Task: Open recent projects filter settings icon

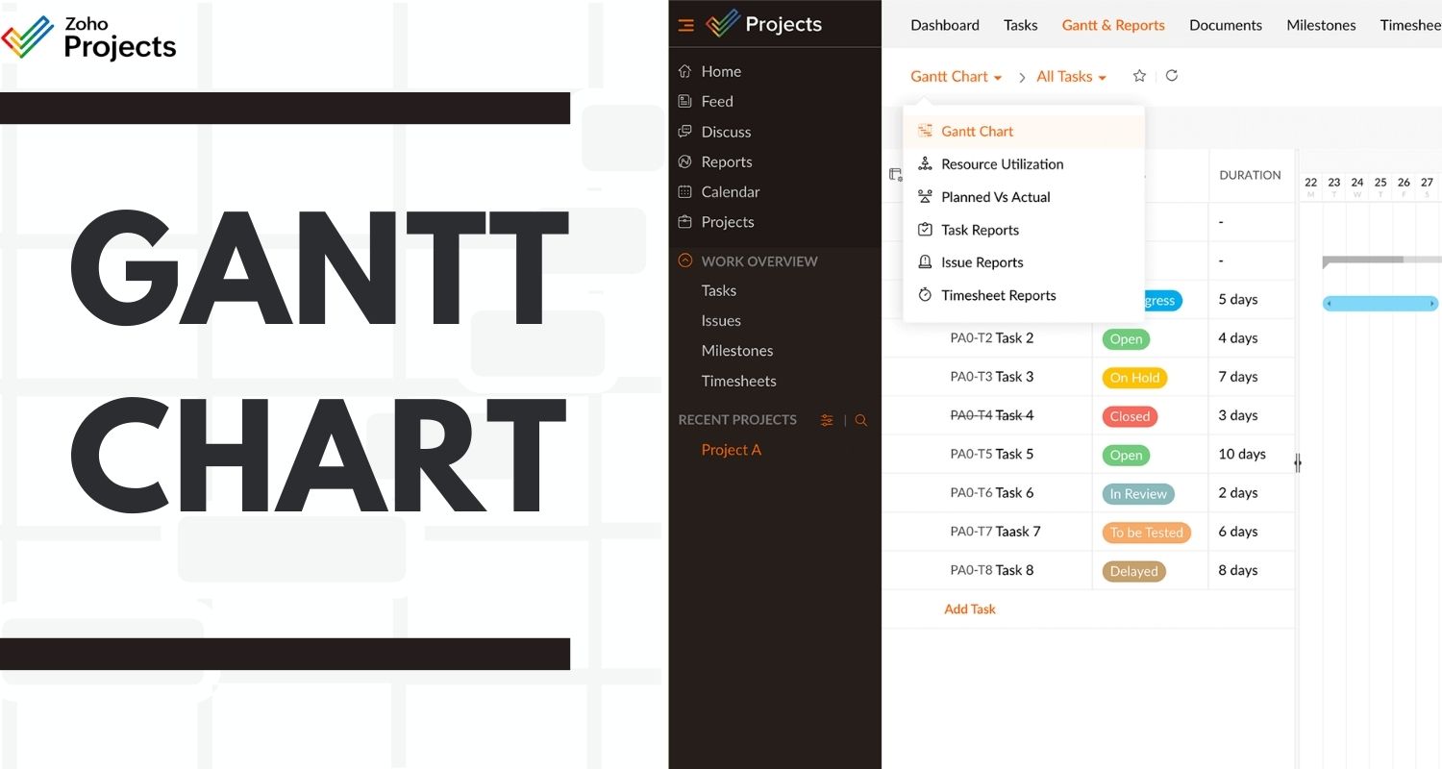Action: click(827, 420)
